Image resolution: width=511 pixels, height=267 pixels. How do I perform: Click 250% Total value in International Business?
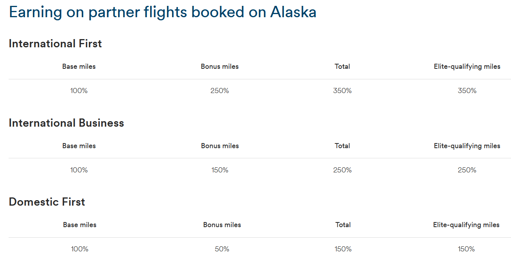pyautogui.click(x=342, y=170)
